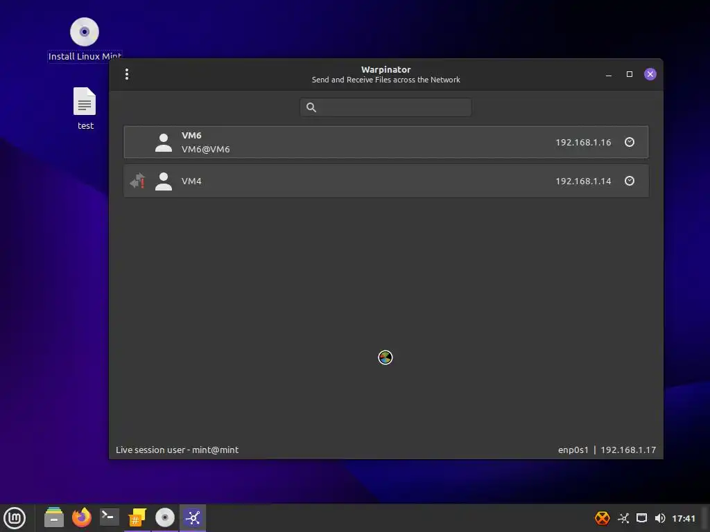710x532 pixels.
Task: Open the volume tray icon
Action: [x=660, y=518]
